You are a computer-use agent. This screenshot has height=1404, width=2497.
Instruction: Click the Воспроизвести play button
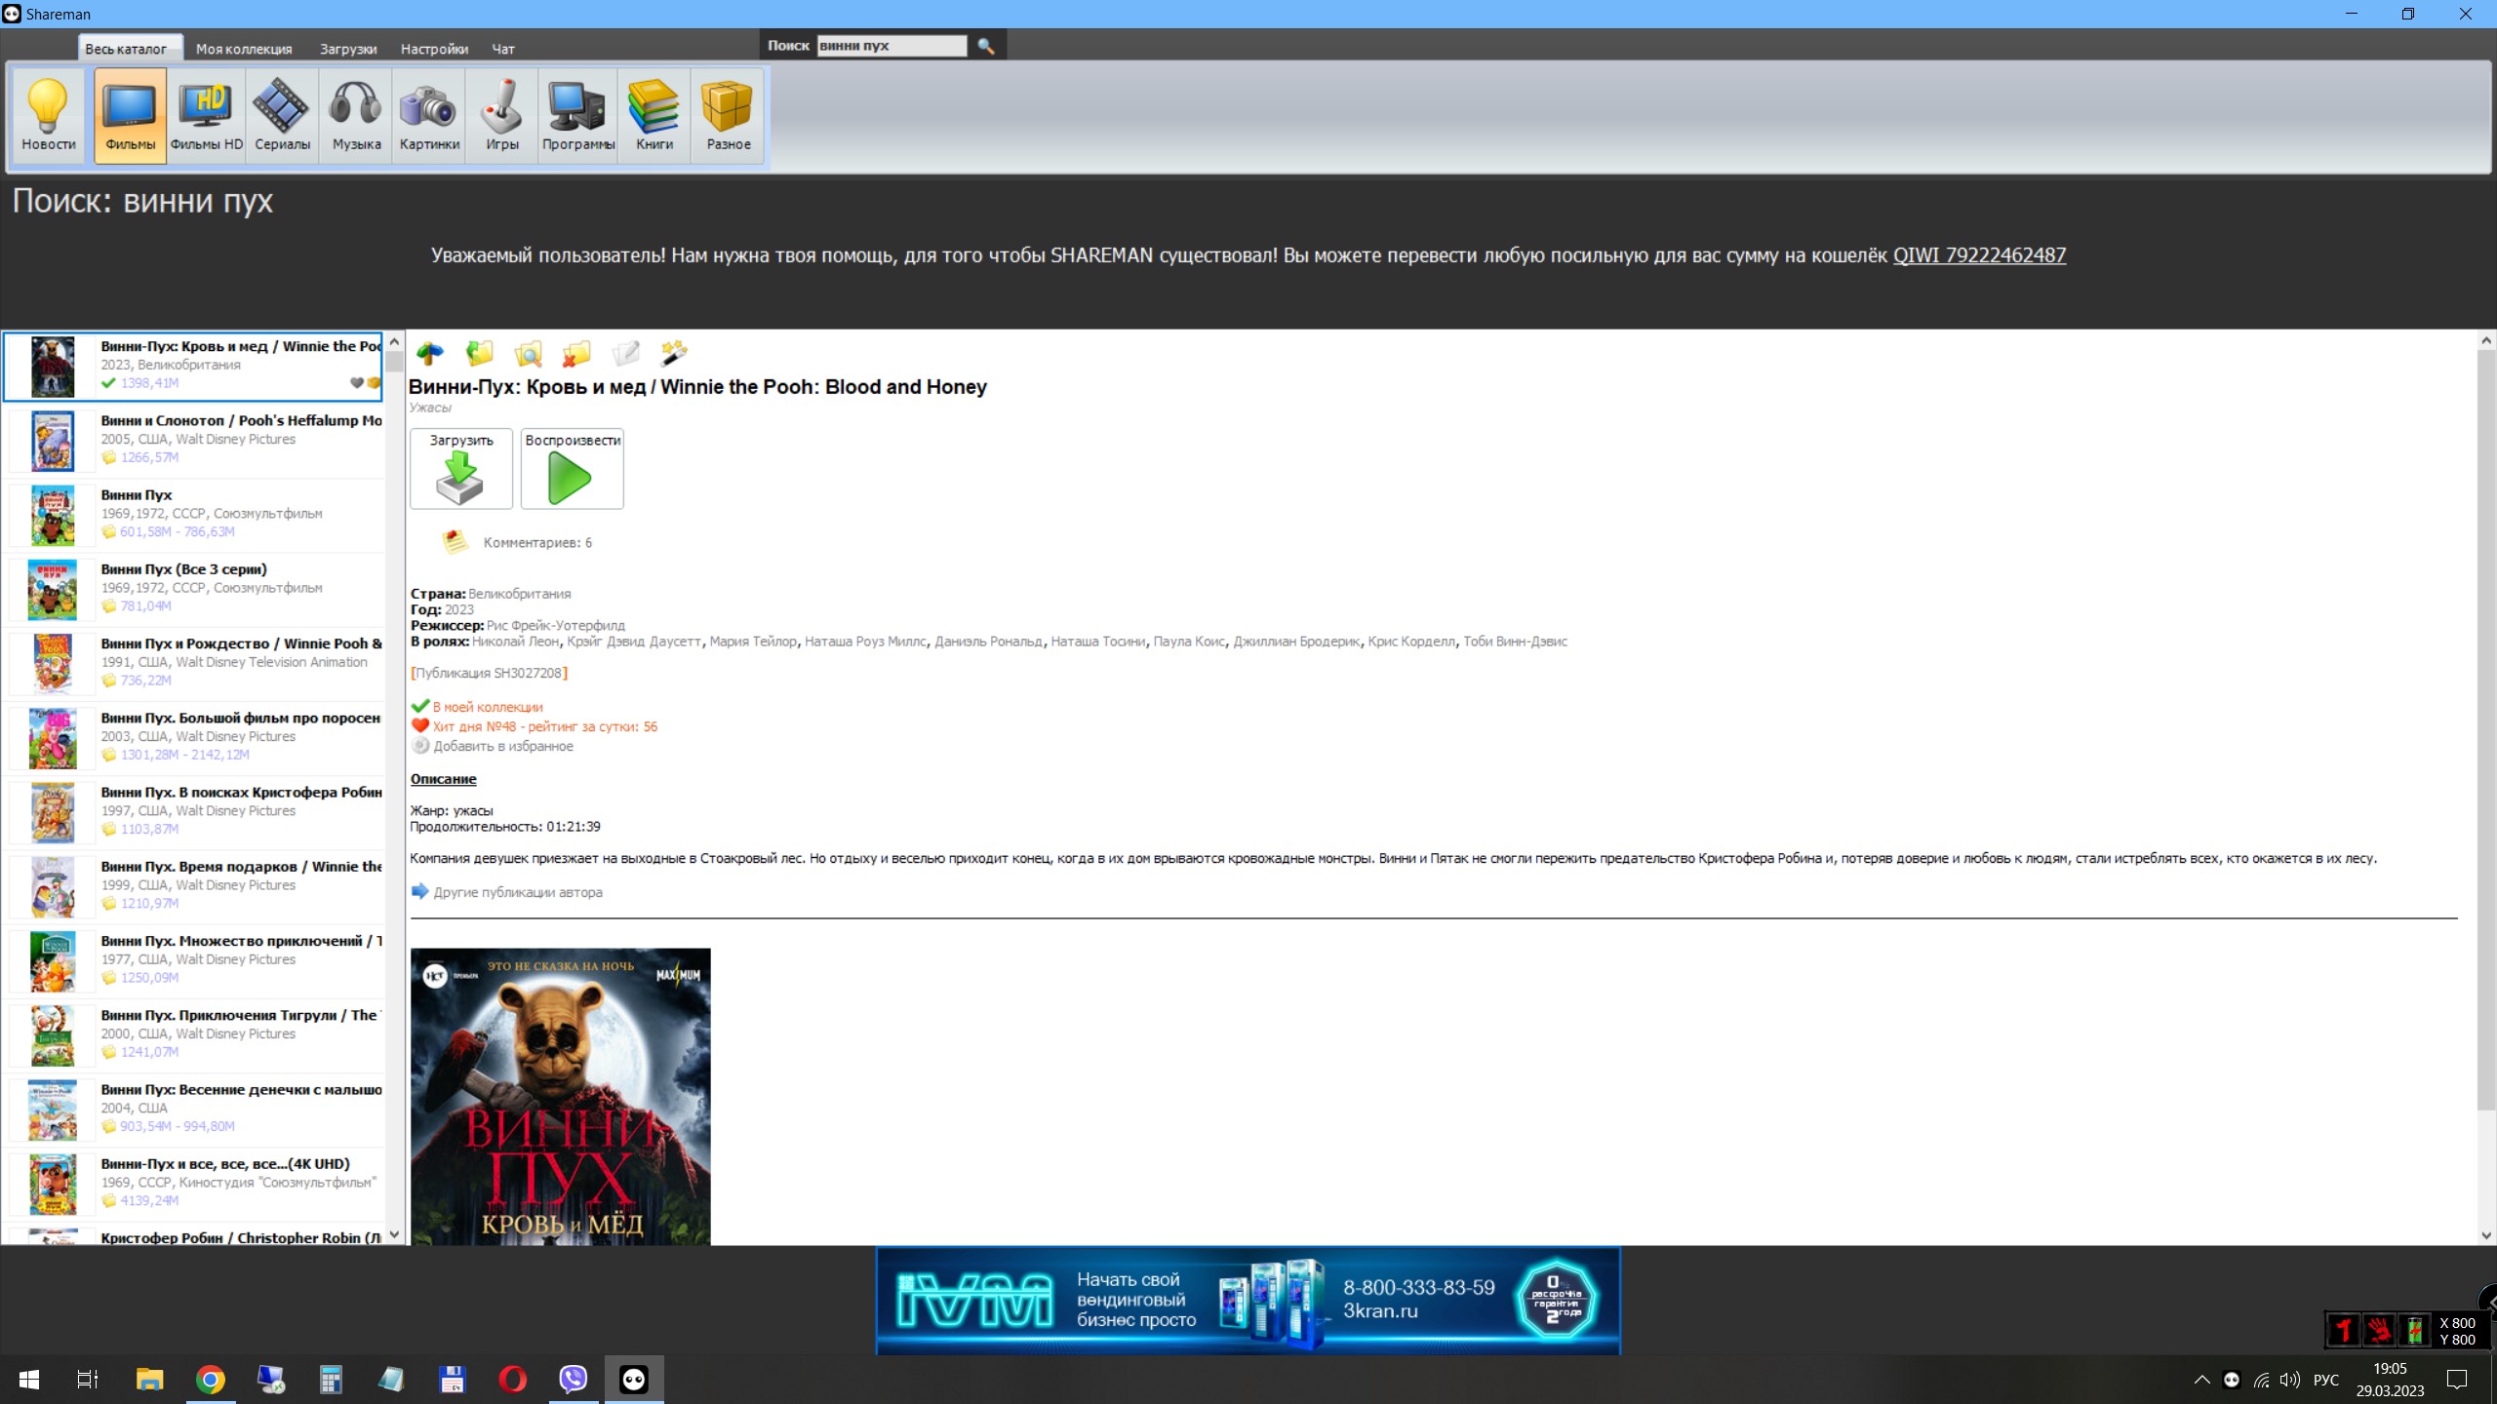pos(573,469)
